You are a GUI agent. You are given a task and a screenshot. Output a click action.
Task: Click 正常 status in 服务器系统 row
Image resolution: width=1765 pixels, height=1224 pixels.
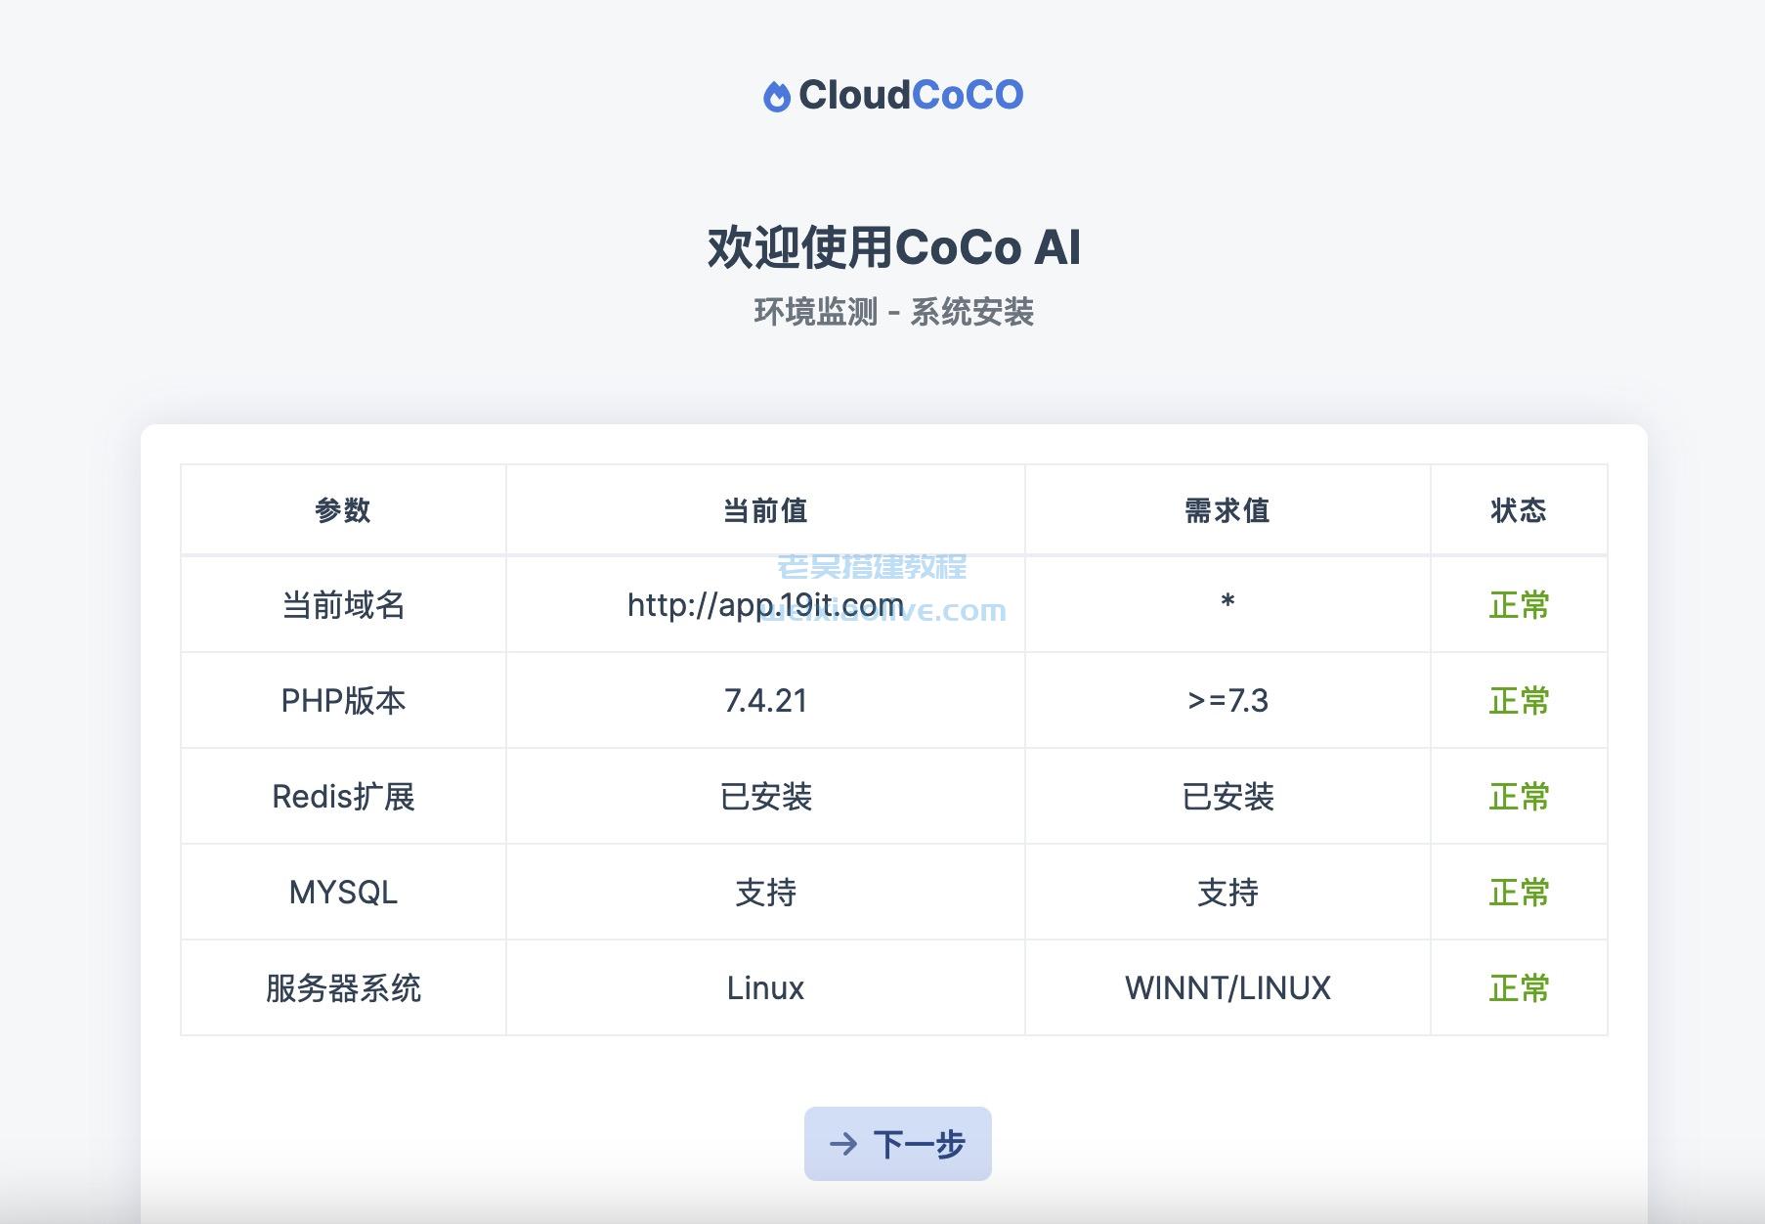[1519, 988]
